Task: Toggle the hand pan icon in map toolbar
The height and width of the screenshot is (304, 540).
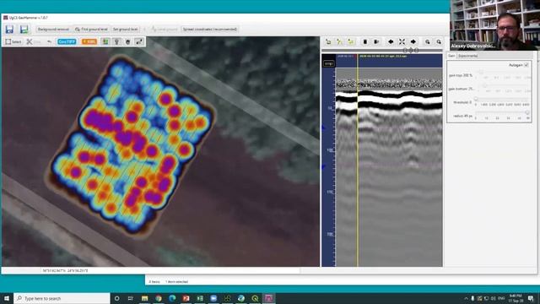Action: point(127,41)
